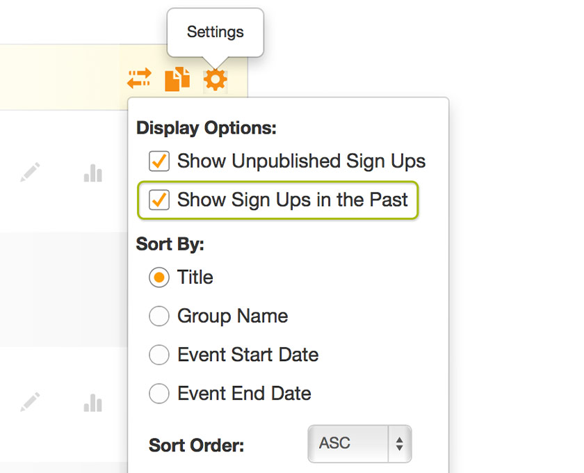Select the duplicate pages icon
Image resolution: width=584 pixels, height=473 pixels.
click(177, 78)
